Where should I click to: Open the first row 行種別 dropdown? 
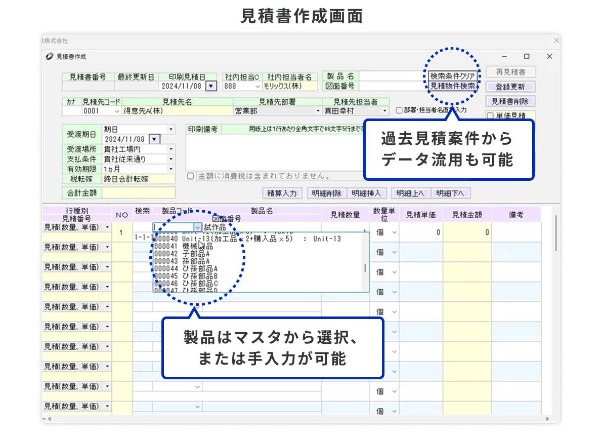[107, 227]
